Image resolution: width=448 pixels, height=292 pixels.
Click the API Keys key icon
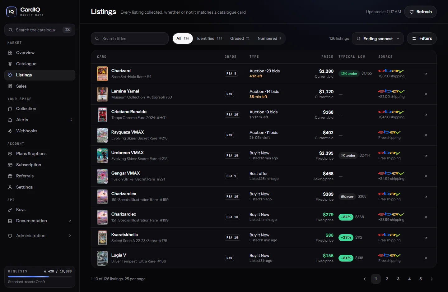click(x=10, y=210)
